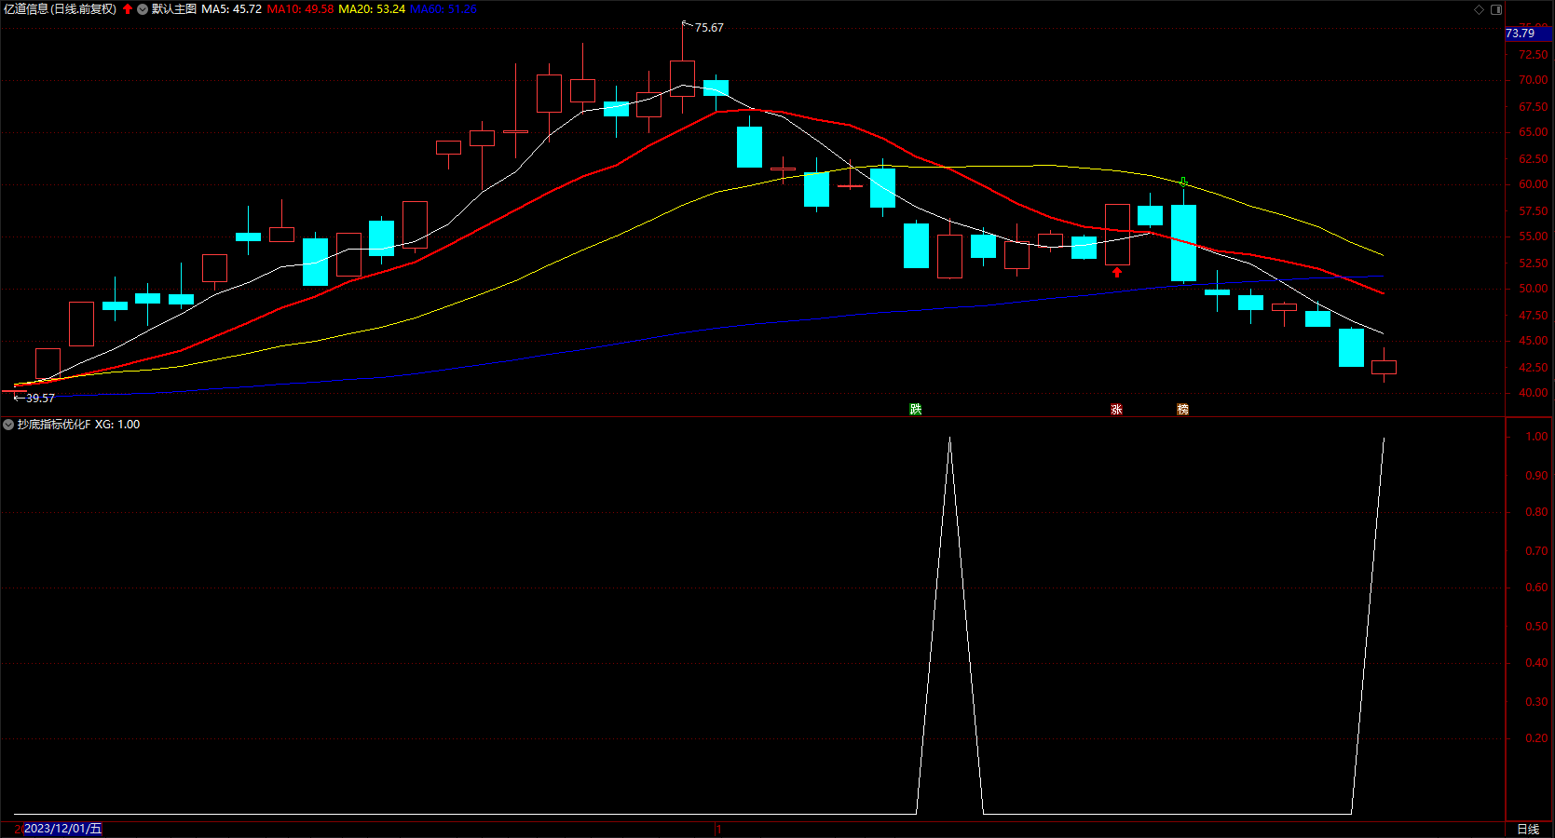
Task: Click the diamond icon at top right
Action: point(1479,9)
